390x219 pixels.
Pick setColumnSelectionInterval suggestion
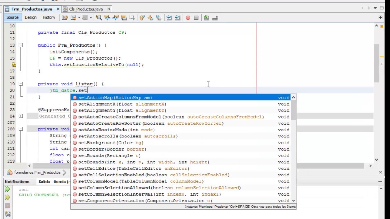point(180,194)
